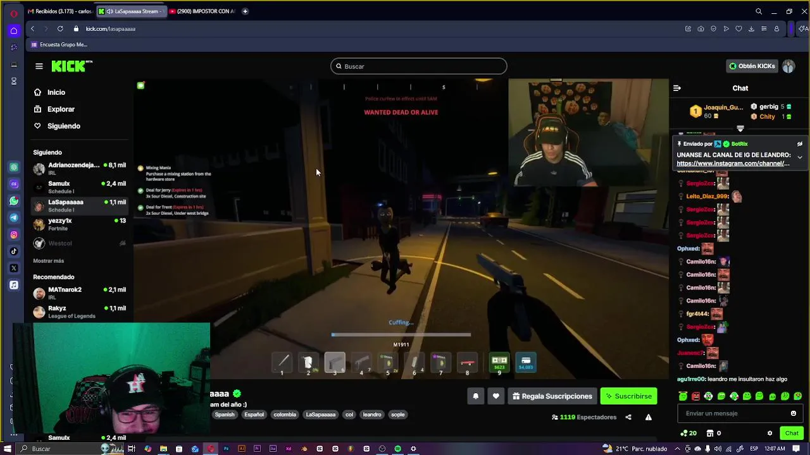Switch to Gmail Recibidos tab
Screen dimensions: 810x455
pos(60,11)
